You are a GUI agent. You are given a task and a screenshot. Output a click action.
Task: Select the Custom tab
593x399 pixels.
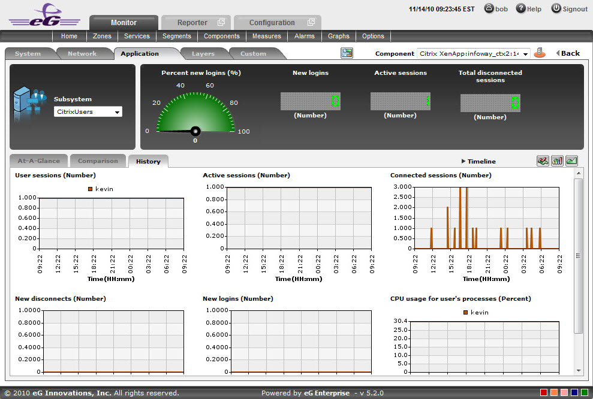pos(254,54)
